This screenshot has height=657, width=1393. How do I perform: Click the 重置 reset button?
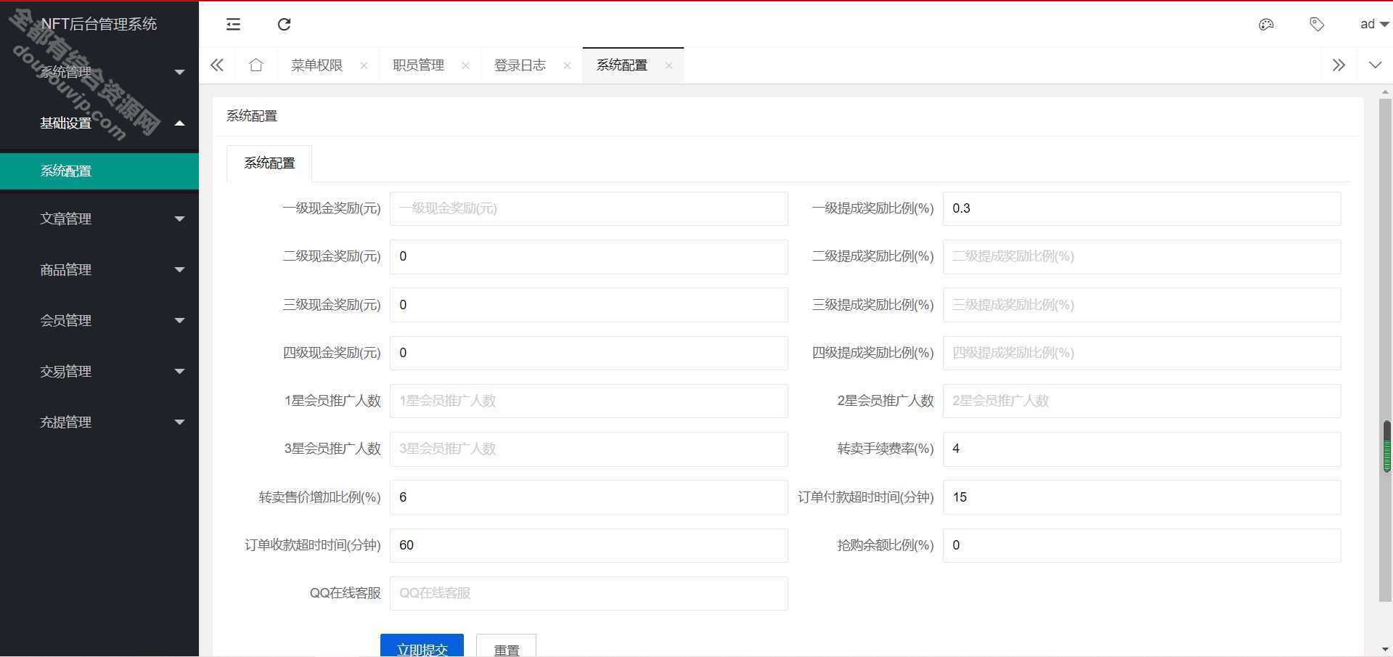[x=506, y=645]
